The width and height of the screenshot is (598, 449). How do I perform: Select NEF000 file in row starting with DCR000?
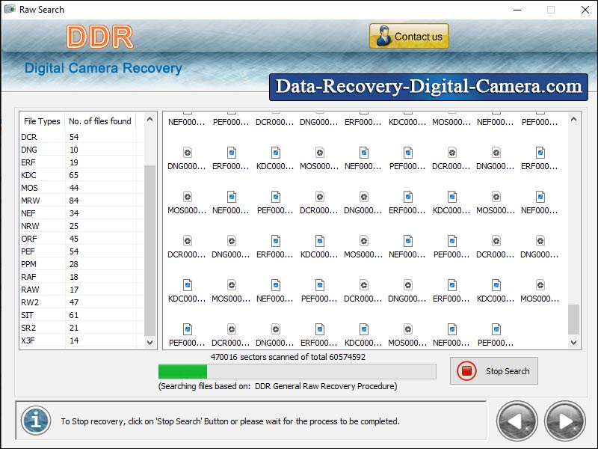point(407,247)
